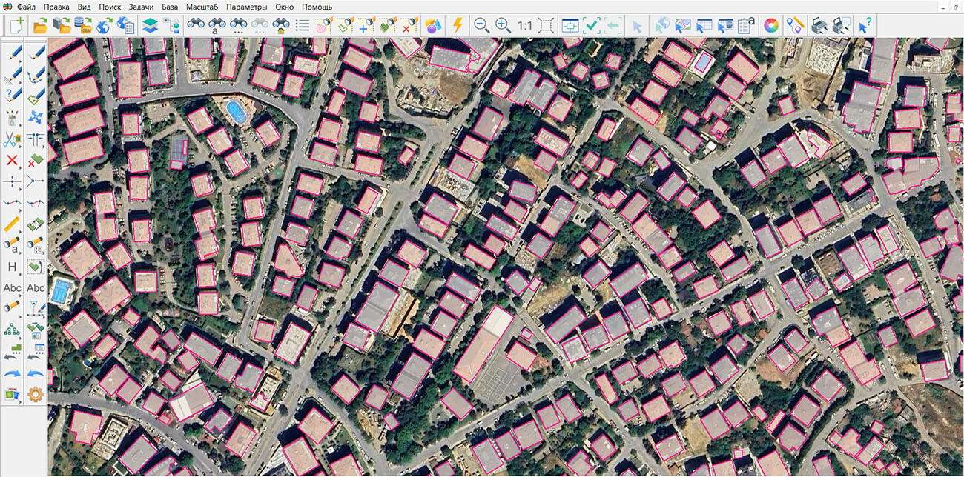Open the Параметры menu
The image size is (964, 477).
coord(247,7)
